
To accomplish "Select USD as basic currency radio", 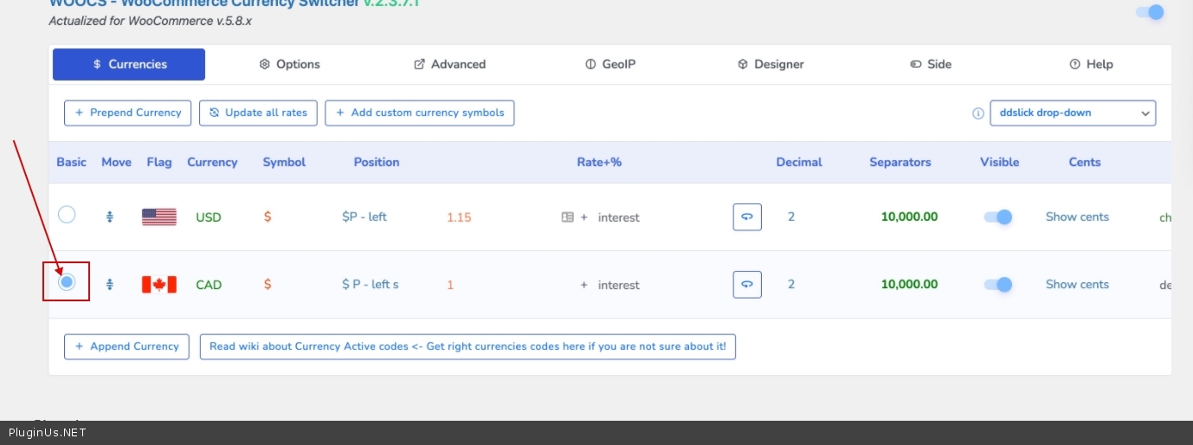I will [x=67, y=215].
